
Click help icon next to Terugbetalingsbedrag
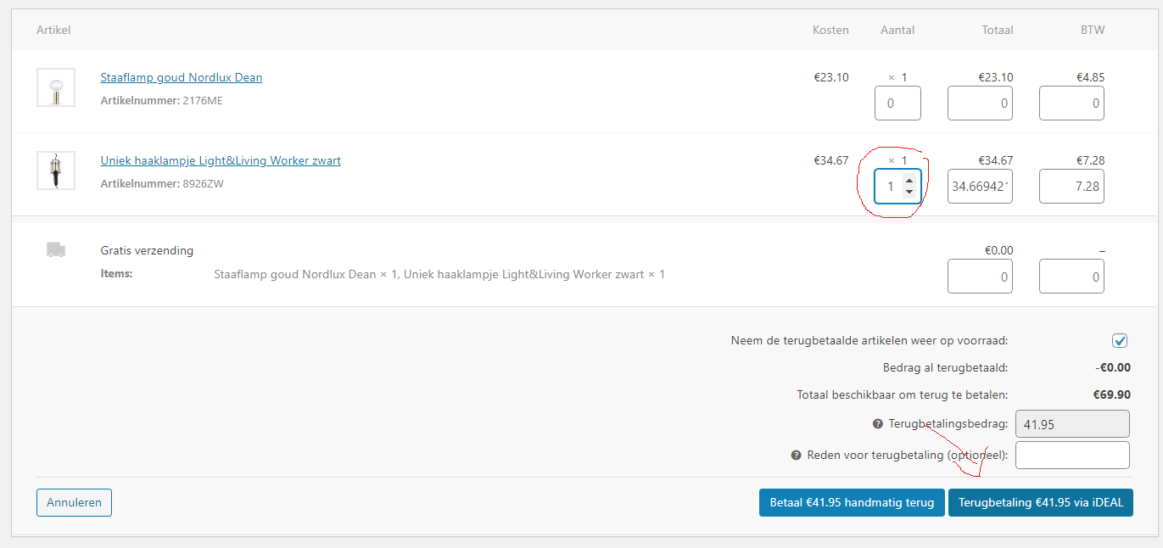click(x=877, y=424)
